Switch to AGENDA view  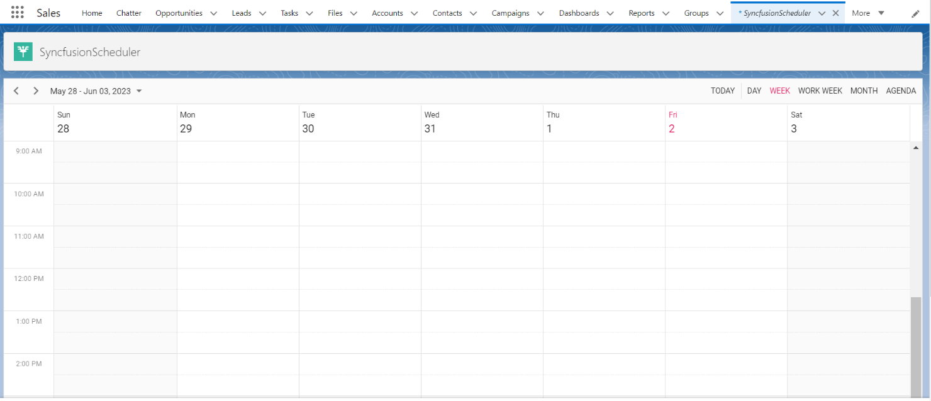click(901, 91)
